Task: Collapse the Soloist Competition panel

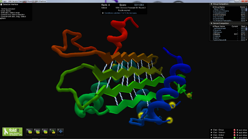Action: click(x=212, y=23)
